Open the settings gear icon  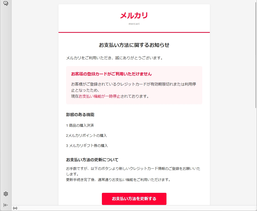(x=6, y=194)
